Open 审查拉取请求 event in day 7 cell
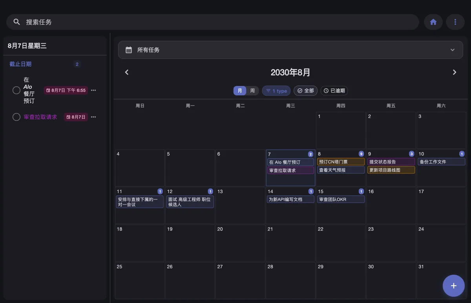Screen dimensions: 471x303 290,170
